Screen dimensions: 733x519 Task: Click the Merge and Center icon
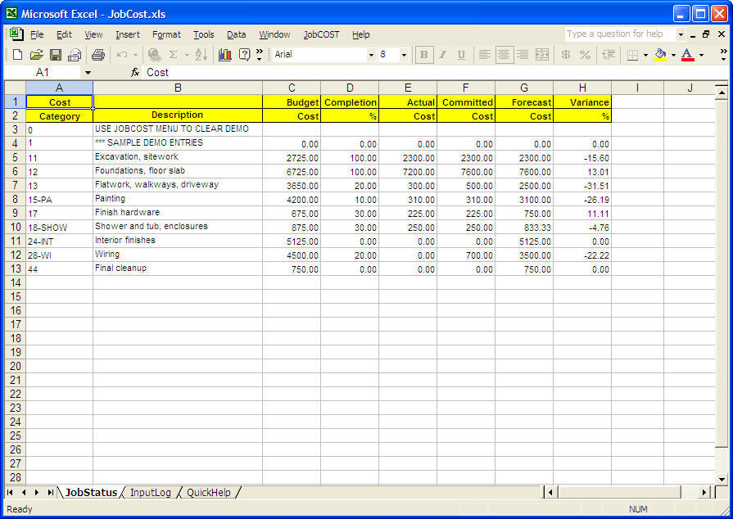pos(542,55)
